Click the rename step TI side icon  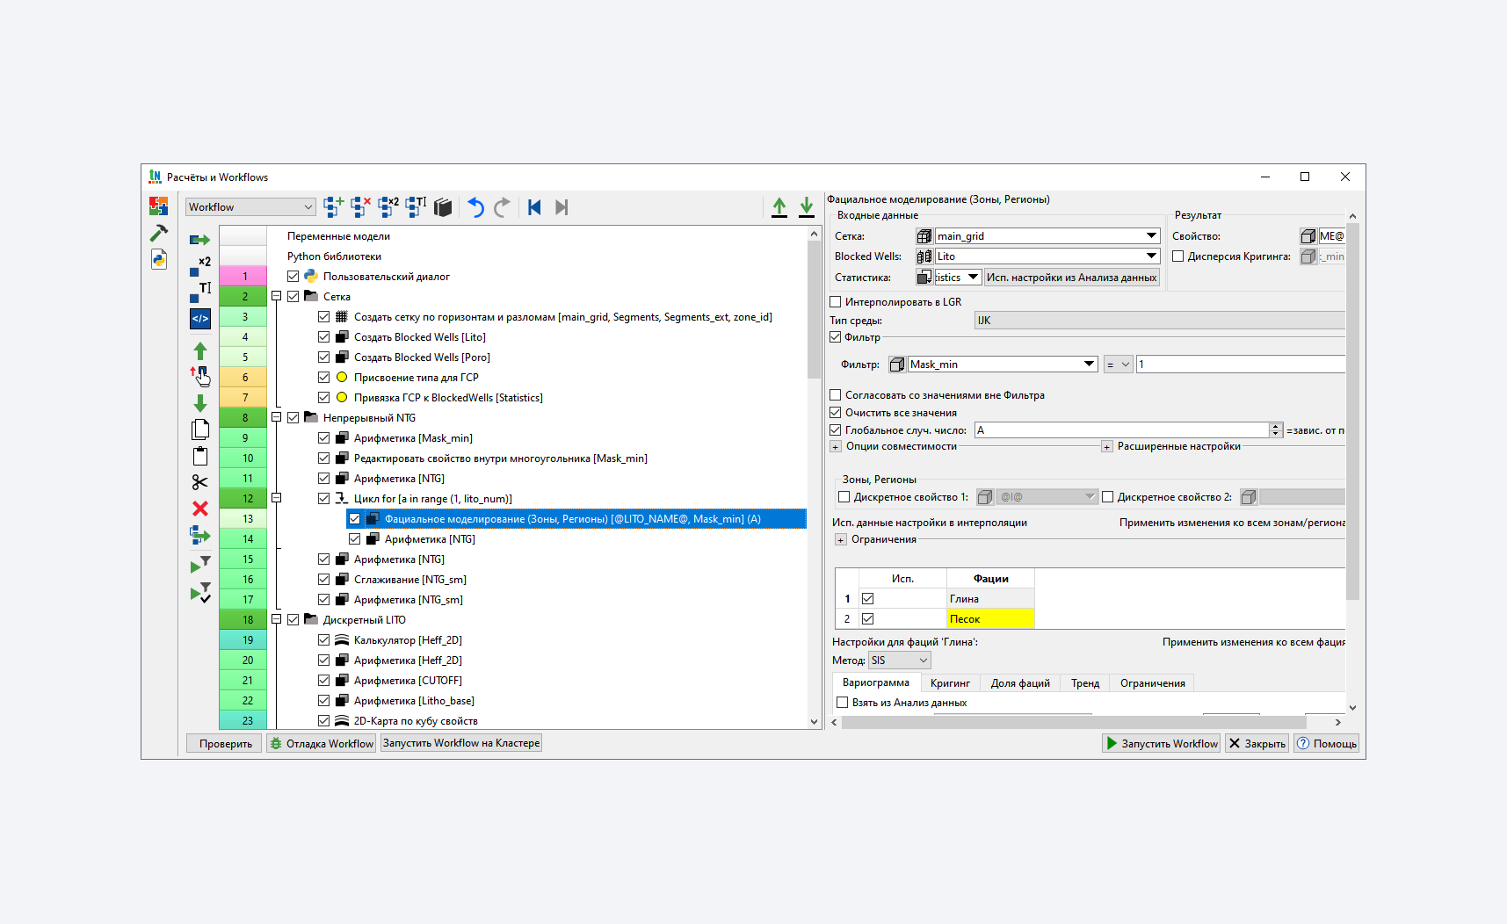(200, 292)
